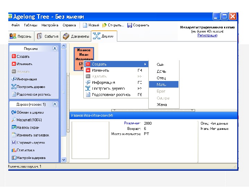Image resolution: width=249 pixels, height=187 pixels.
Task: Click Построить дерево icon in context menu
Action: [x=88, y=88]
